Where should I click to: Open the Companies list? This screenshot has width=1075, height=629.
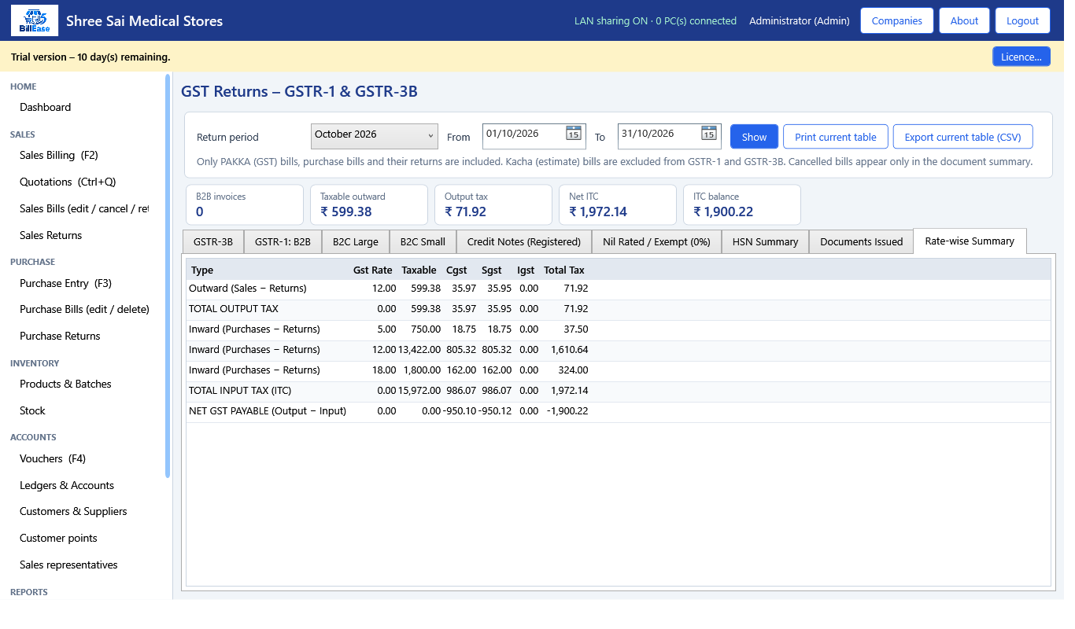point(896,20)
